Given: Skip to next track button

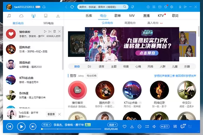Looking at the screenshot, I should pos(33,126).
